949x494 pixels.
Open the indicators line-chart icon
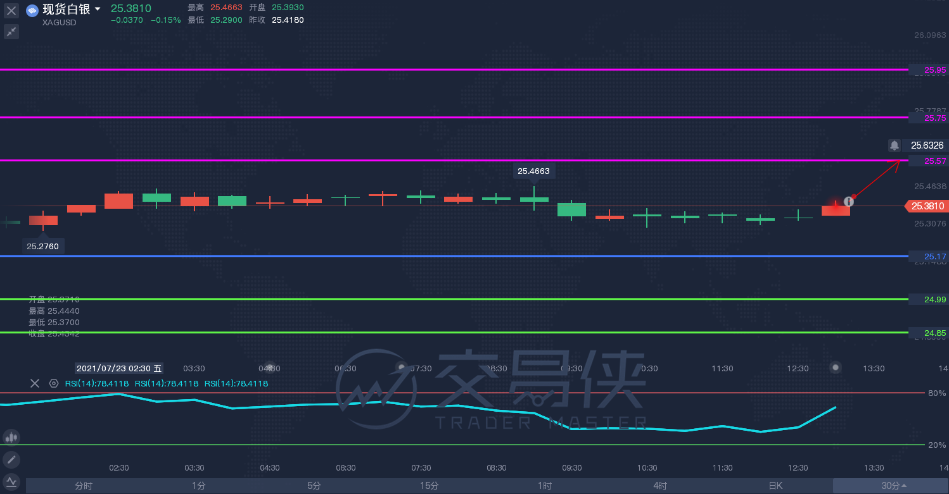(11, 482)
